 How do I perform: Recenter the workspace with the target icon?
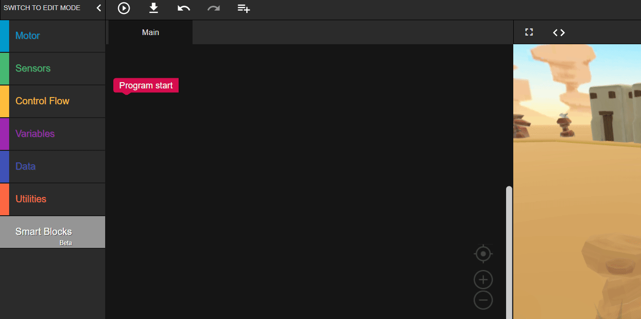click(483, 254)
